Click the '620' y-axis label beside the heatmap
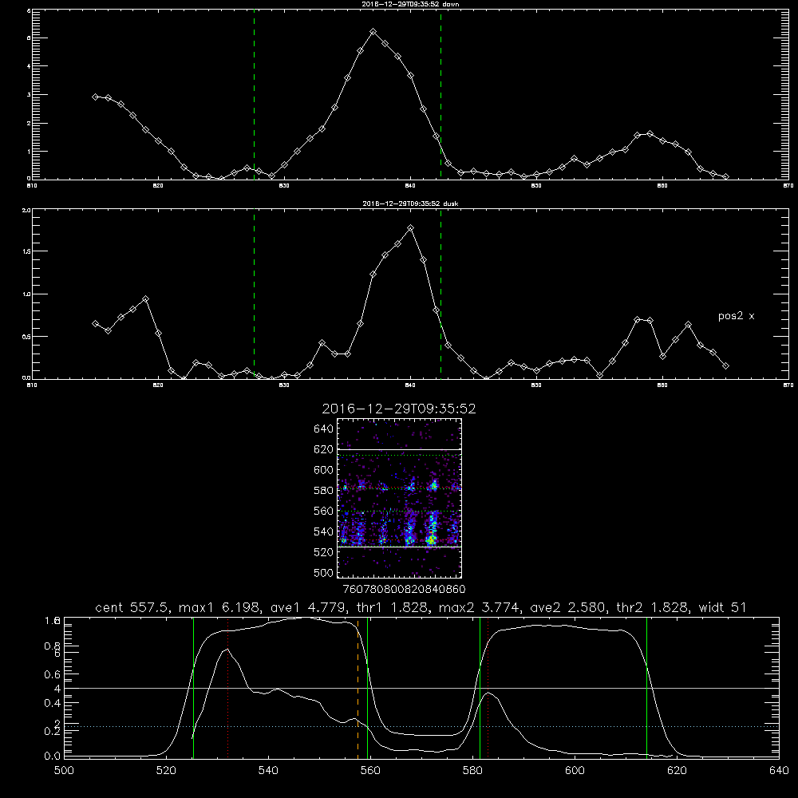The image size is (798, 798). pyautogui.click(x=324, y=449)
